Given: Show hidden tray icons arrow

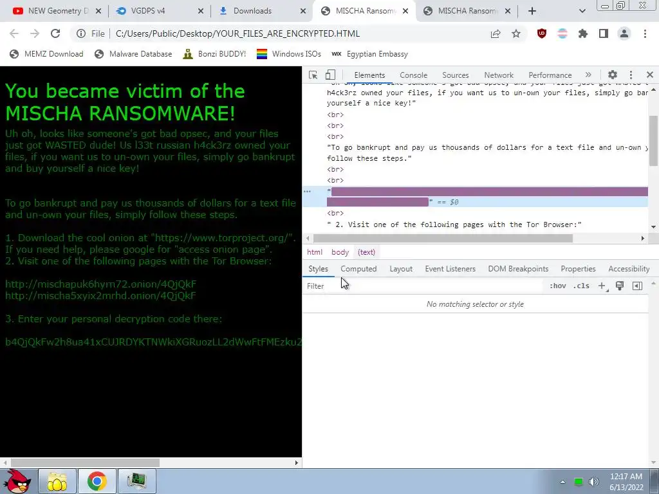Looking at the screenshot, I should [x=562, y=482].
